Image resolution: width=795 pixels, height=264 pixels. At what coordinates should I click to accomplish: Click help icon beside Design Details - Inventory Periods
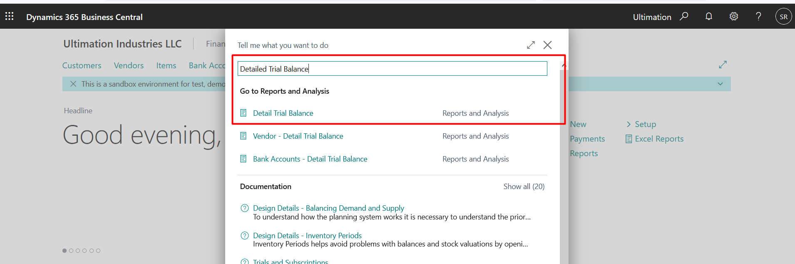(x=245, y=235)
